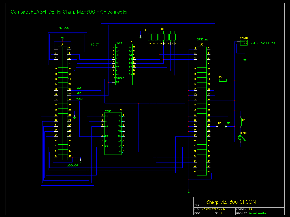Click the R4 label
This screenshot has height=217, width=290.
click(244, 120)
